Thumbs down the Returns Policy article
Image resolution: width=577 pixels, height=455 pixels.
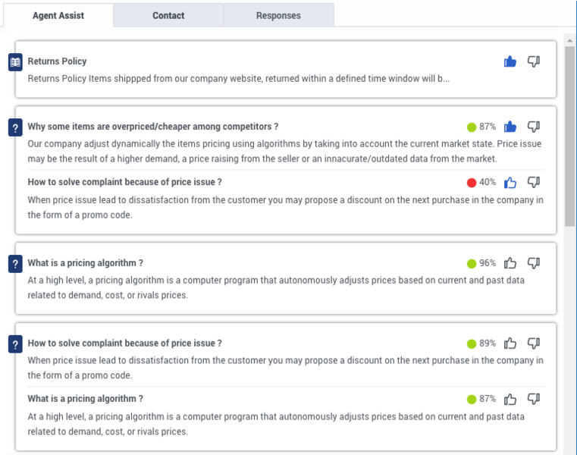coord(534,61)
